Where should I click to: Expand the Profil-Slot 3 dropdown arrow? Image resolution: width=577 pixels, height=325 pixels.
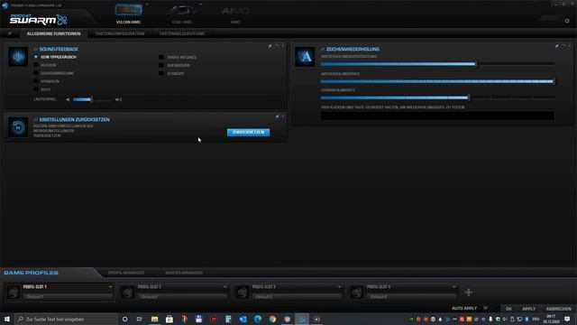(x=339, y=287)
